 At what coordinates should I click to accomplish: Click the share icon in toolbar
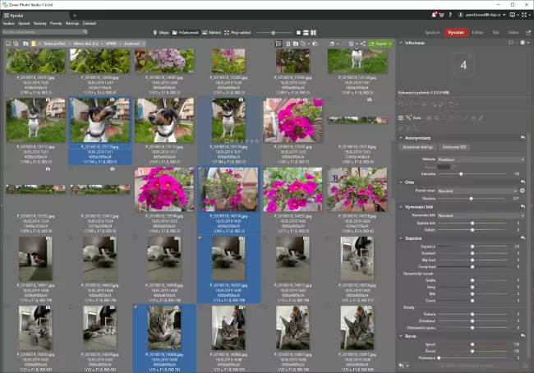tap(362, 44)
